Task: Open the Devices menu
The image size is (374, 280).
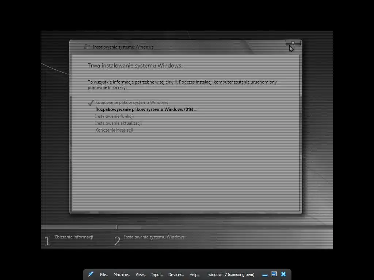Action: (x=176, y=275)
